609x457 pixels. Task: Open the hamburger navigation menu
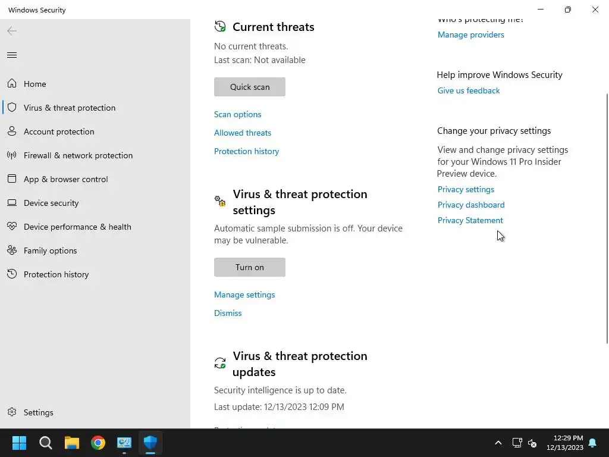pos(12,55)
